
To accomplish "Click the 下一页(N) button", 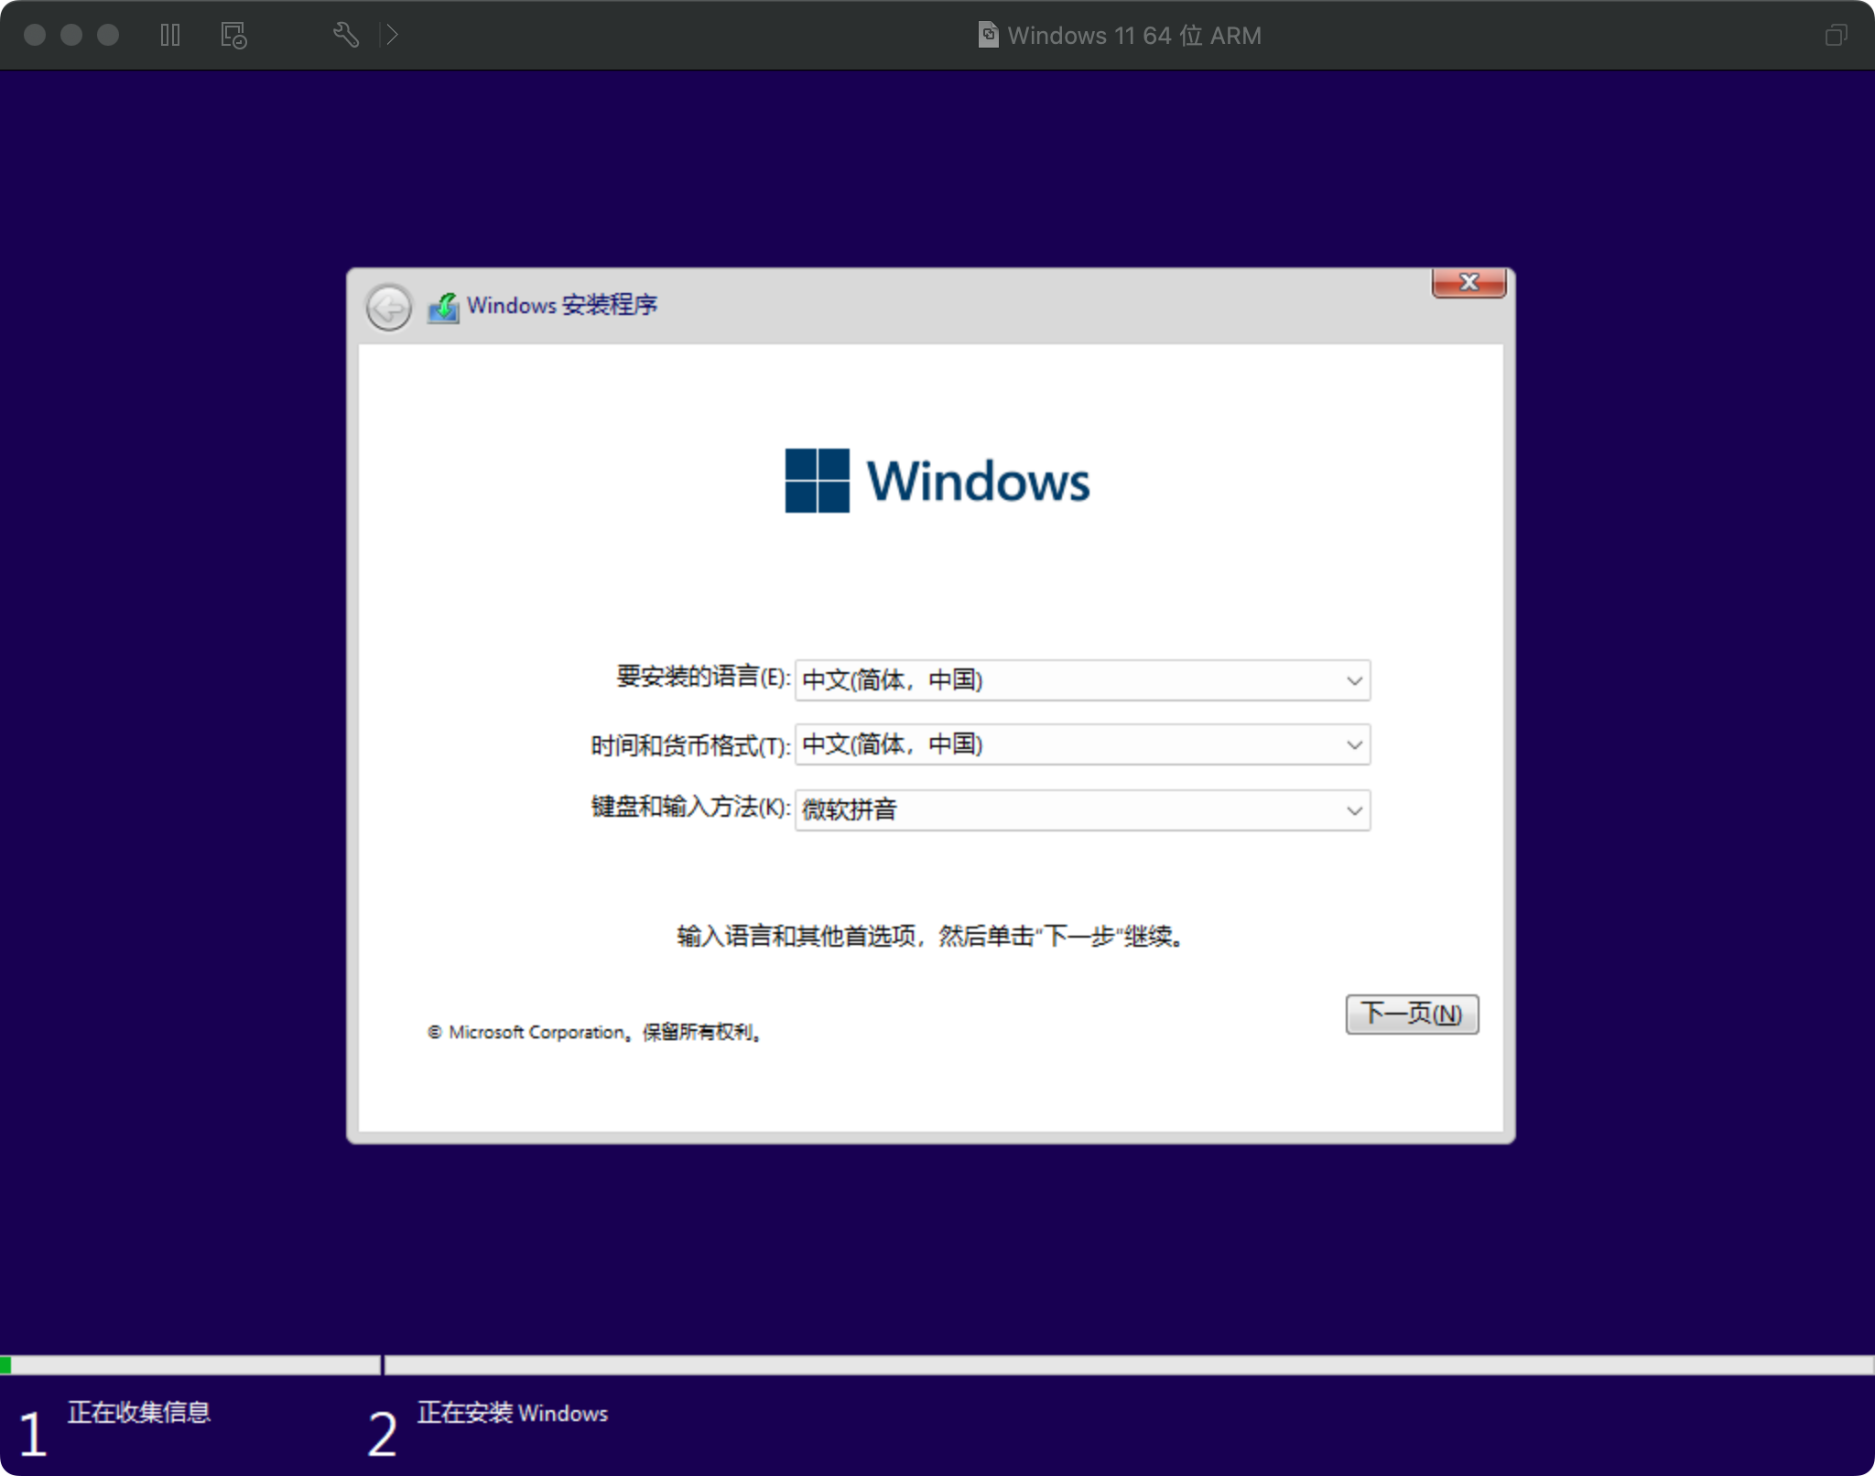I will tap(1412, 1014).
